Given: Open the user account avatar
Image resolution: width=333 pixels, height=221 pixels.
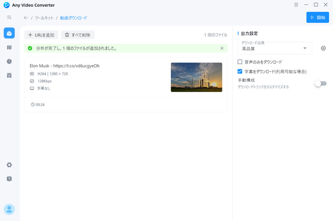Looking at the screenshot, I should coord(9,209).
